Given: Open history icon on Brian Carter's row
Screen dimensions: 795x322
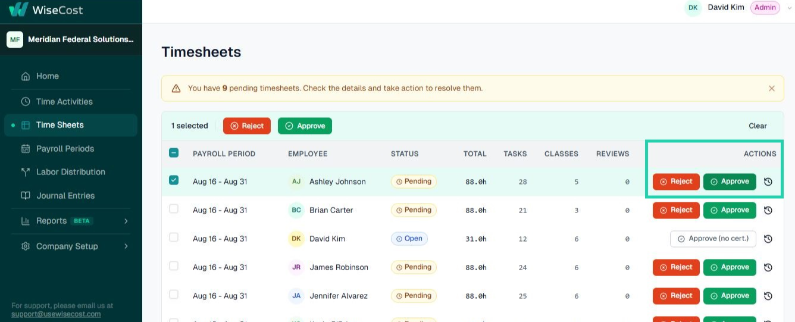Looking at the screenshot, I should 768,210.
